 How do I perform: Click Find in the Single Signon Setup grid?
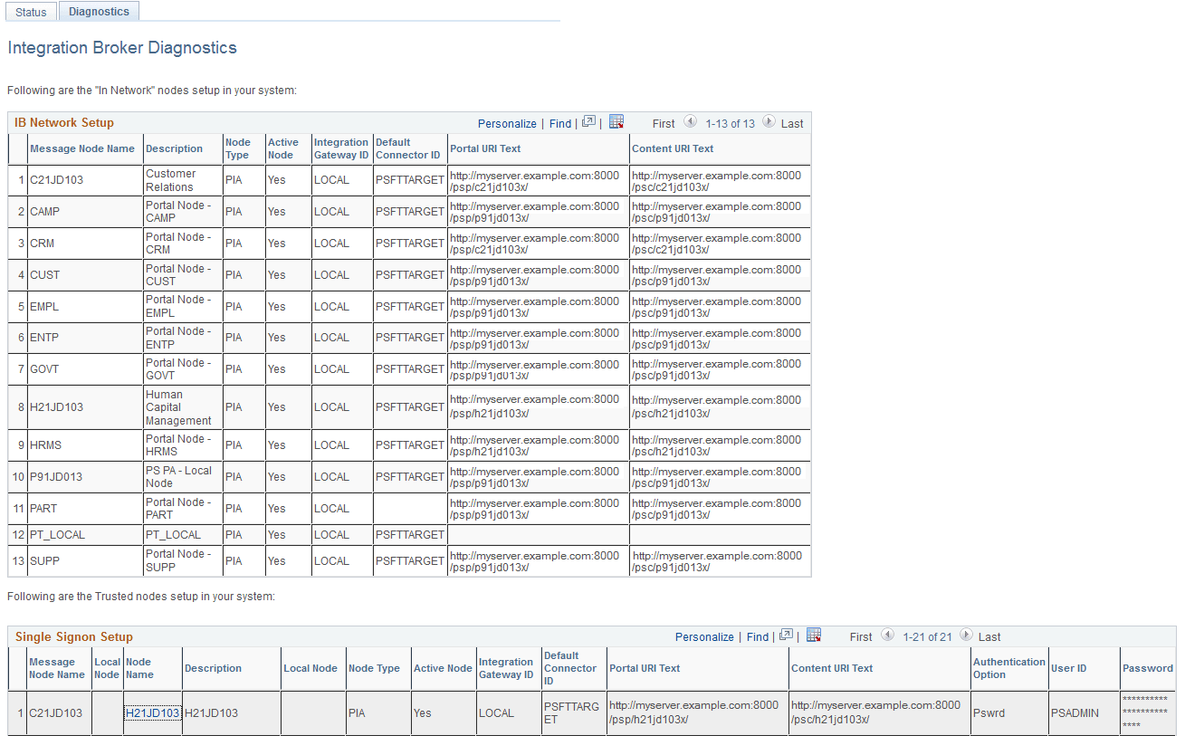[758, 636]
